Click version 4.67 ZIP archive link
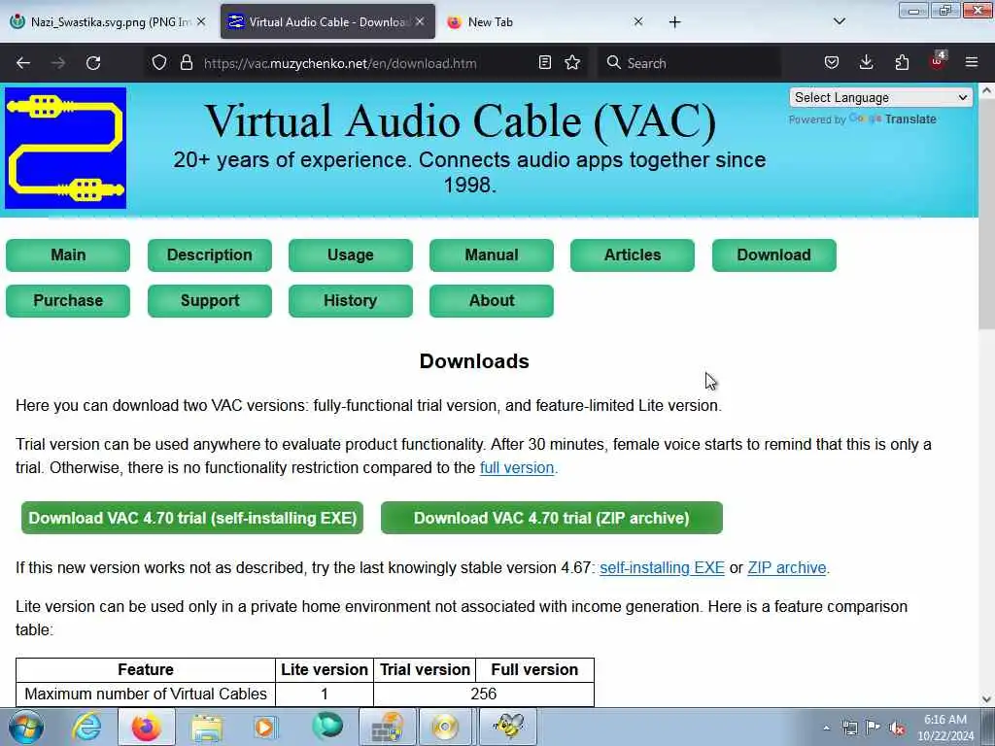This screenshot has width=995, height=746. (x=787, y=567)
